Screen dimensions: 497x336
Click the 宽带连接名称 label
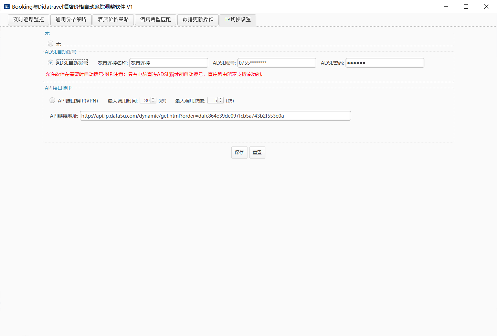(x=113, y=63)
